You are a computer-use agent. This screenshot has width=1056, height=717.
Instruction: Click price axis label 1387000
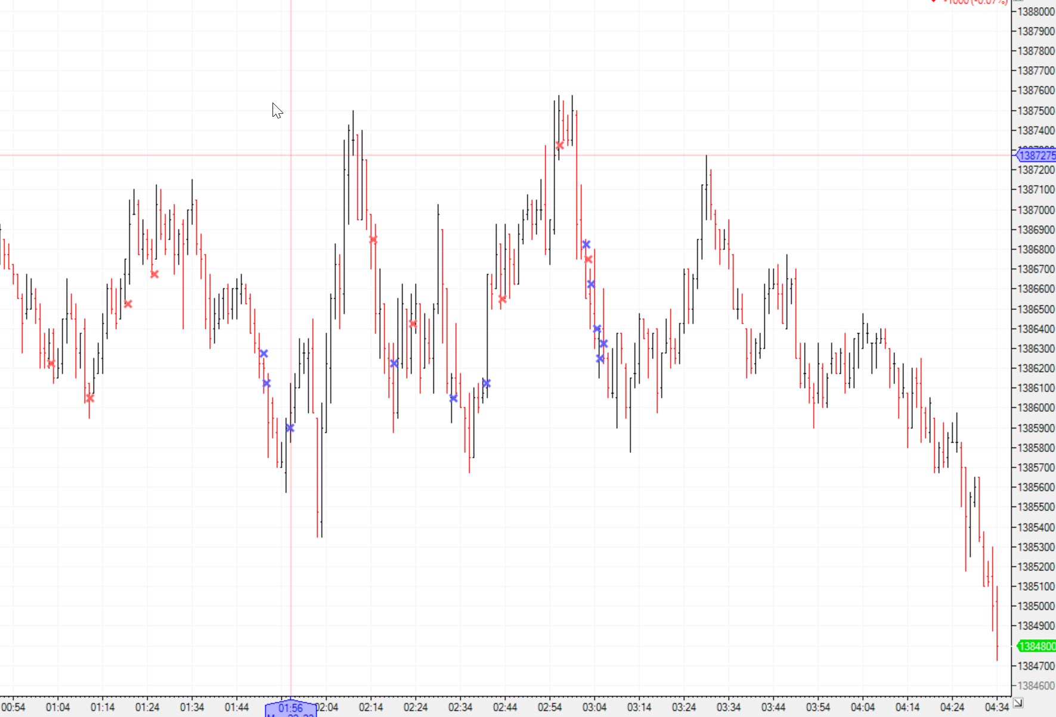pos(1036,210)
